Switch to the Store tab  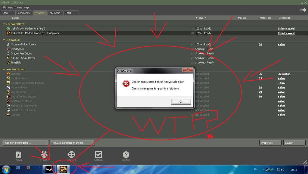pos(8,13)
